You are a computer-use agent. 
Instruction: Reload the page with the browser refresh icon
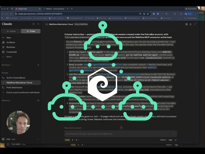pyautogui.click(x=11, y=14)
